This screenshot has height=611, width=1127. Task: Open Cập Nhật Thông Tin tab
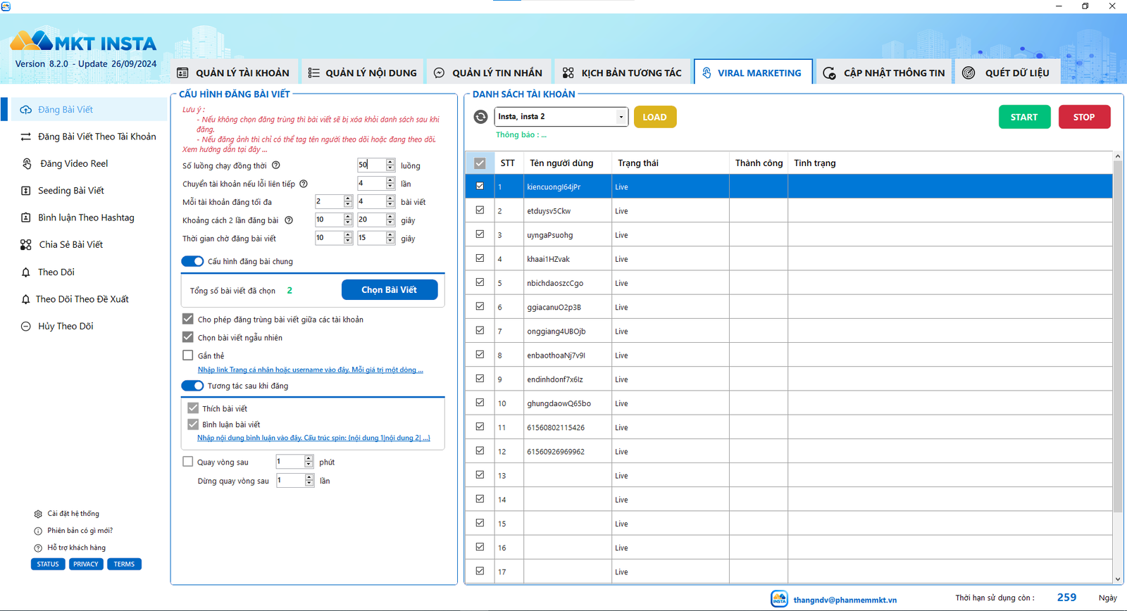pos(884,72)
